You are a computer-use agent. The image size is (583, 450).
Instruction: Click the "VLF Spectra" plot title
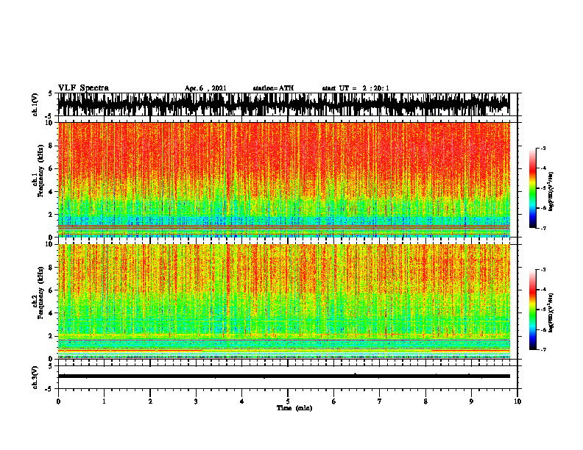pyautogui.click(x=83, y=88)
